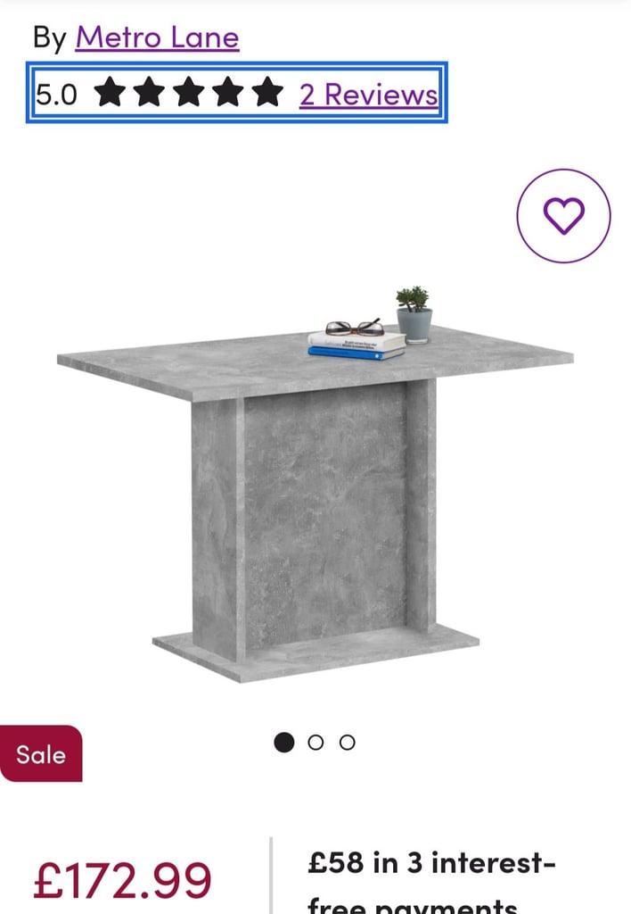The height and width of the screenshot is (914, 631).
Task: Click the fourth rating star
Action: 229,92
